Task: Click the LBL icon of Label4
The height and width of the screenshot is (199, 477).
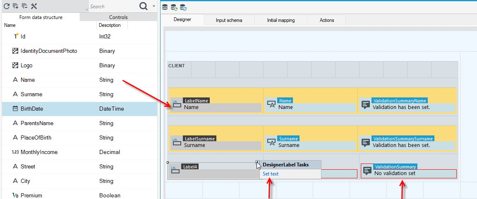Action: (x=175, y=171)
